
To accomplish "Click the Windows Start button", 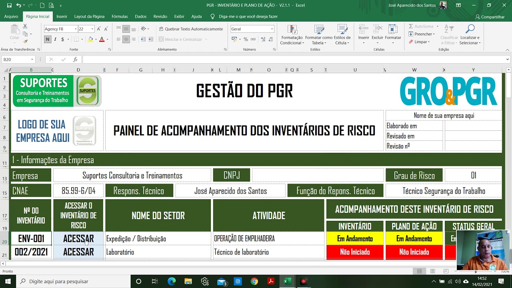I will [x=8, y=281].
